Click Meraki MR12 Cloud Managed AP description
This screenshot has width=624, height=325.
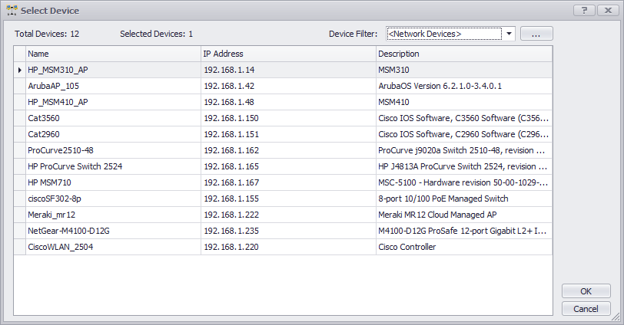coord(464,215)
